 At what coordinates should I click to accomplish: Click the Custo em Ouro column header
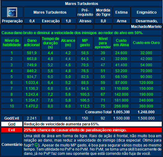coord(146,43)
